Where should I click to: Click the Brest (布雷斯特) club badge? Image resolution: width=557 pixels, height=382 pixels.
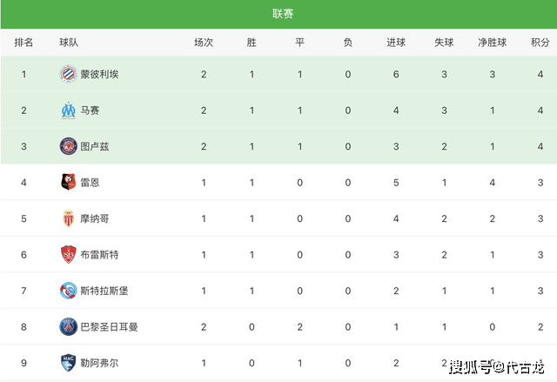68,255
